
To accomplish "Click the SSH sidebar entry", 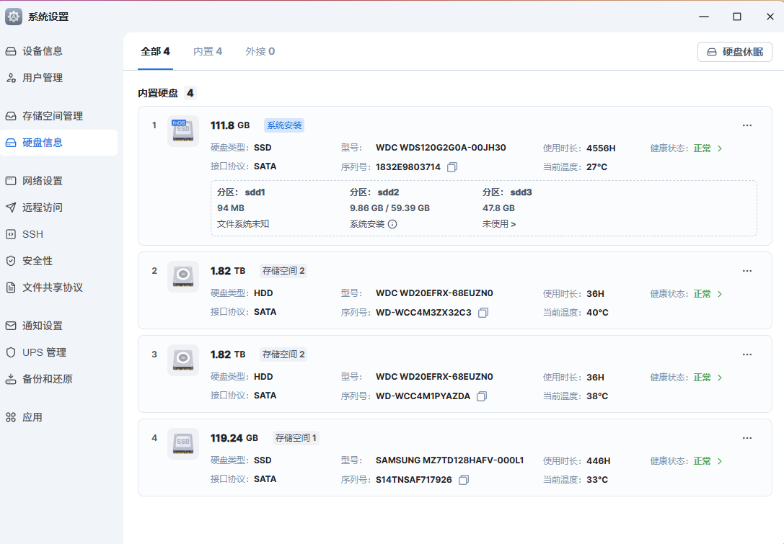I will [x=58, y=234].
